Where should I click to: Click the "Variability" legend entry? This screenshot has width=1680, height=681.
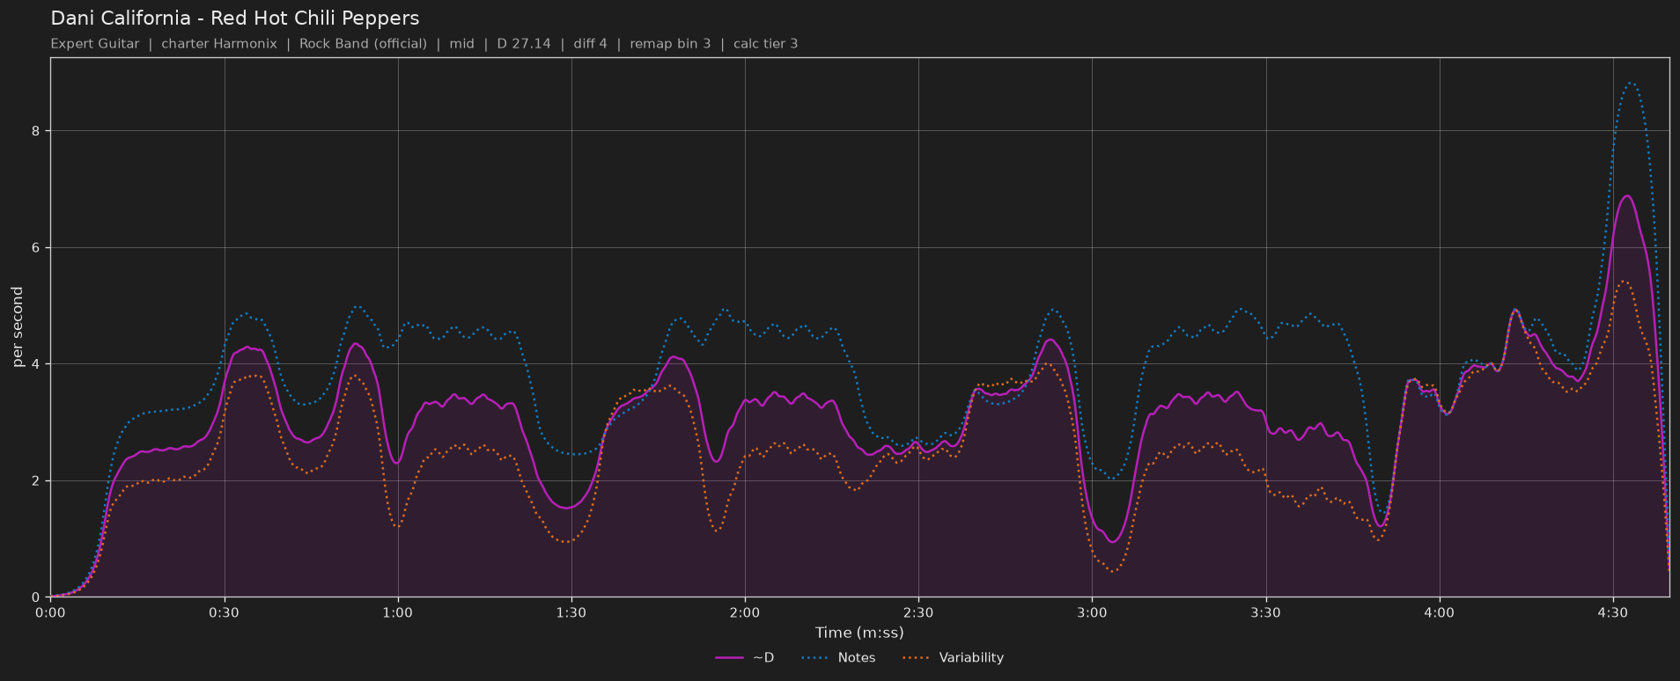[954, 658]
